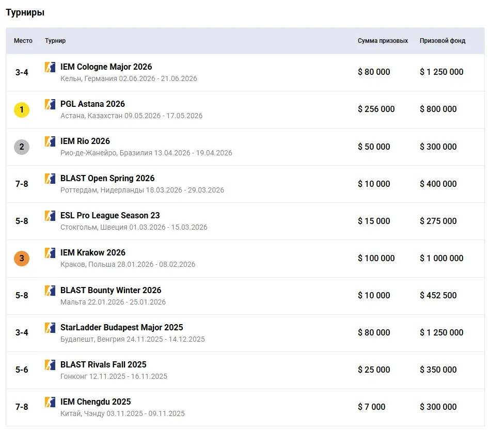Click the Астана, Казахстан location and dates line
Image resolution: width=490 pixels, height=432 pixels.
(x=131, y=116)
